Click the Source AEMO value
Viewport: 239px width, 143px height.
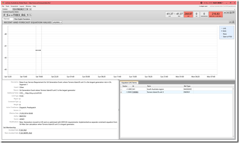[22, 119]
